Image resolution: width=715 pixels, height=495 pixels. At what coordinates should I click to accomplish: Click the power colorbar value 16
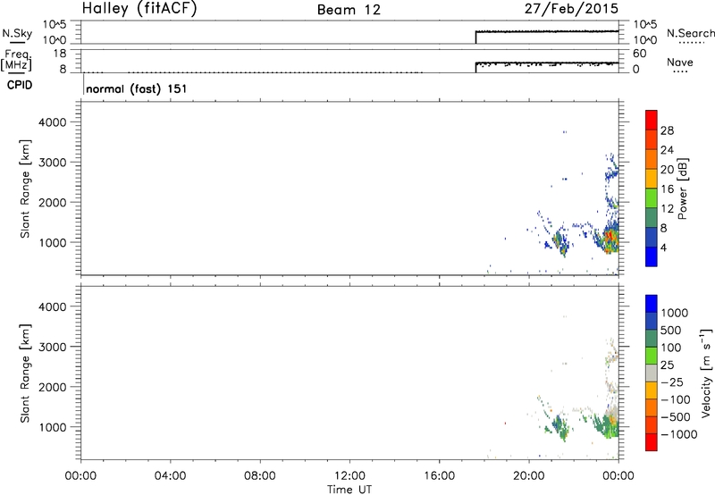point(667,189)
